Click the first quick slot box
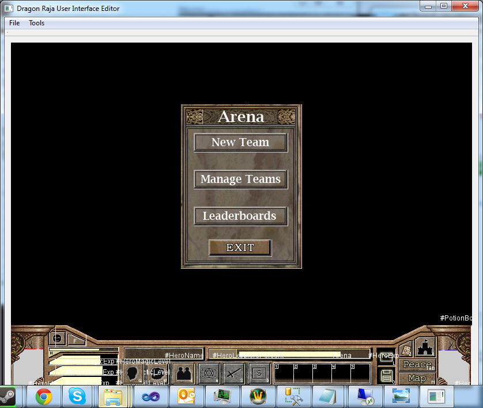 [283, 373]
